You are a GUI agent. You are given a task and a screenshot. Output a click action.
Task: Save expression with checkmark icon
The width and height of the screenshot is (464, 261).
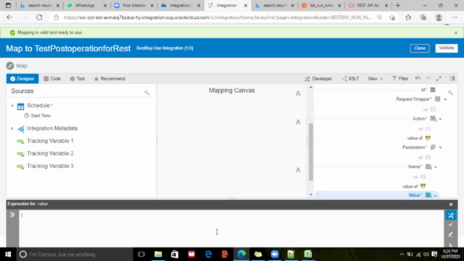tap(450, 225)
